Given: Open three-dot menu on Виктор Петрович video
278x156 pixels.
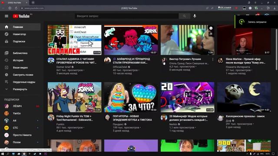Looking at the screenshot, I should [213, 59].
